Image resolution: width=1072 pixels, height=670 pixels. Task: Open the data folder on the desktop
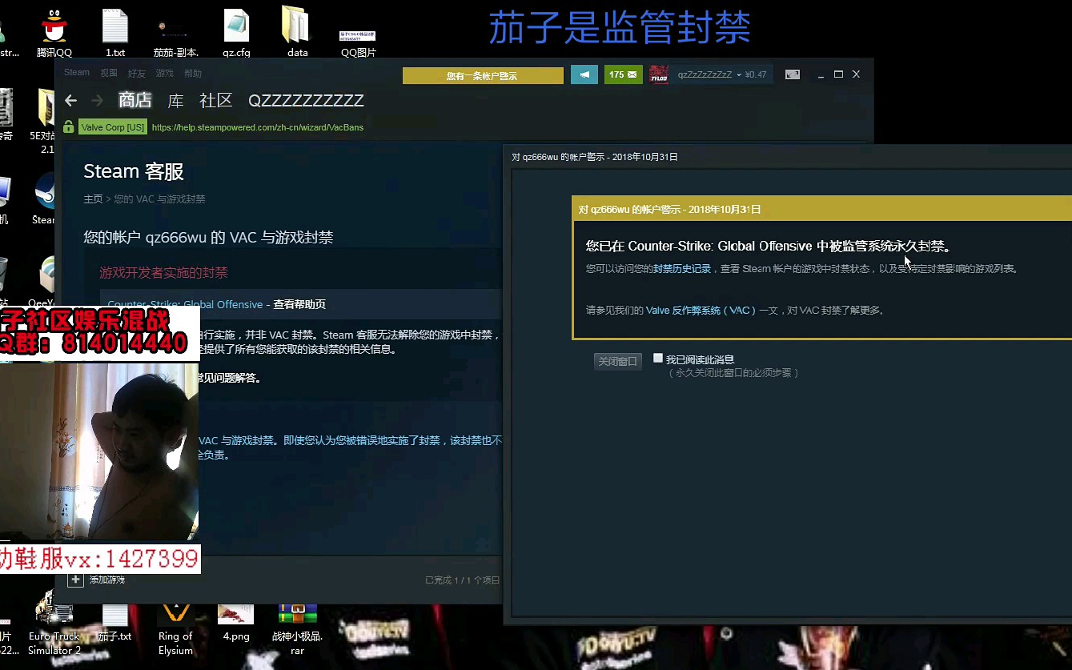(x=295, y=26)
